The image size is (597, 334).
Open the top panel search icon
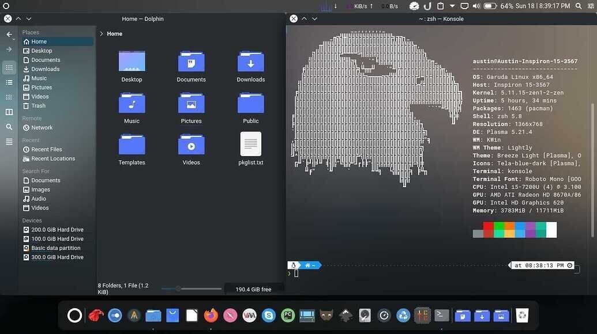coord(579,6)
